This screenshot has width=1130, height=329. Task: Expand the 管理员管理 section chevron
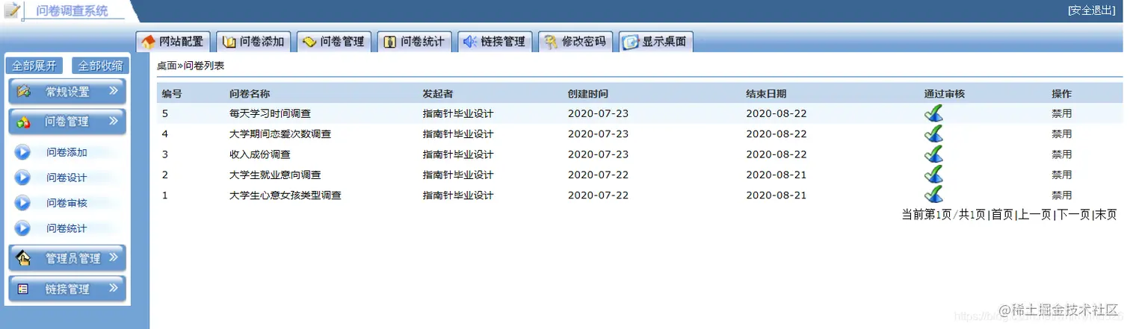coord(114,257)
